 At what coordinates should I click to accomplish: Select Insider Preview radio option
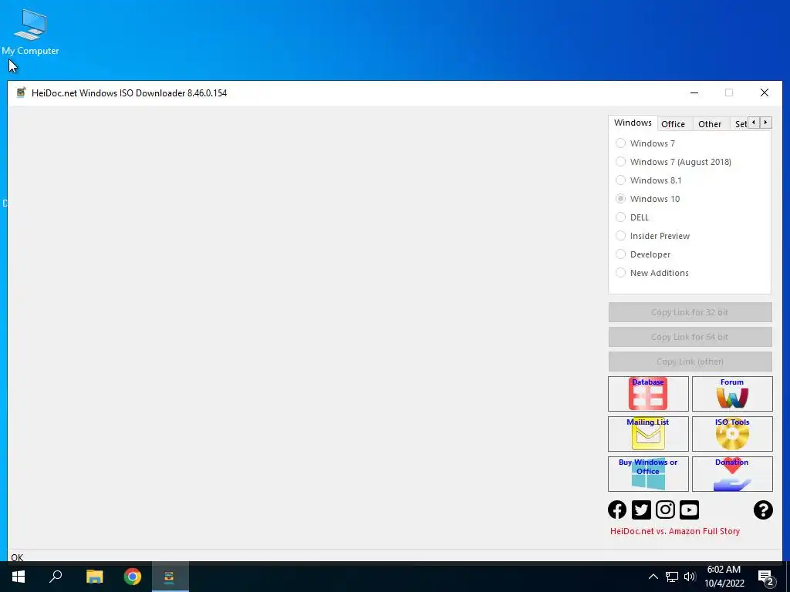[x=653, y=236]
